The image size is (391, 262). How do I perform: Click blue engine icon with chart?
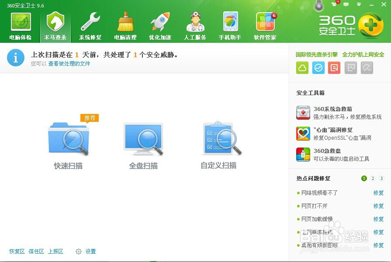pos(318,68)
